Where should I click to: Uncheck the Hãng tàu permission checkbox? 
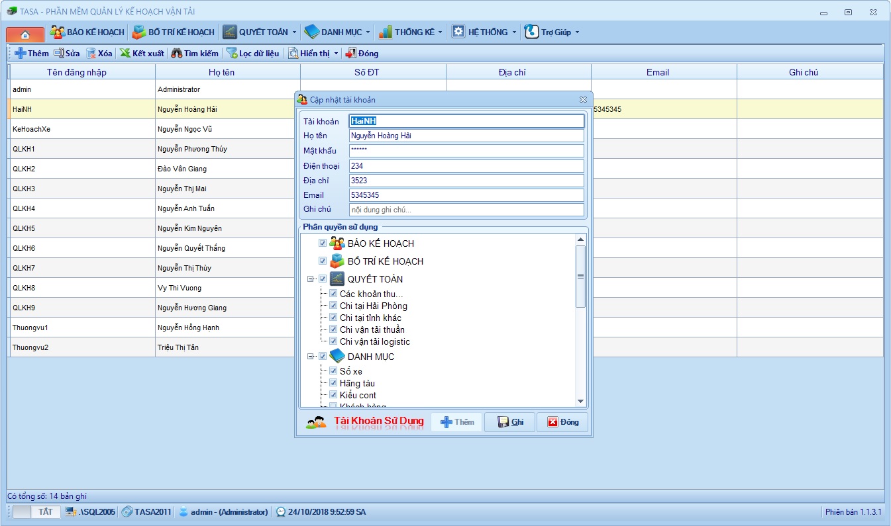tap(334, 383)
